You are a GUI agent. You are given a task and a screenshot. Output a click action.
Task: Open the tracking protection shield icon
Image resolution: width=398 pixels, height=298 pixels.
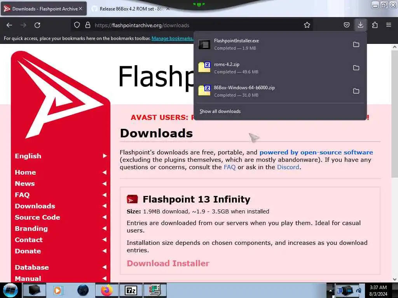coord(77,25)
